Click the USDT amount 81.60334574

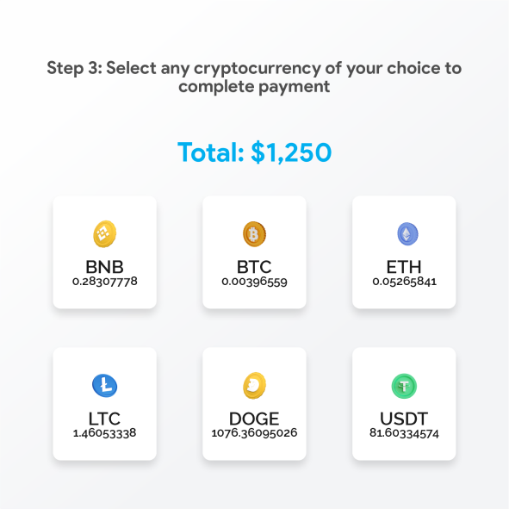coord(404,433)
